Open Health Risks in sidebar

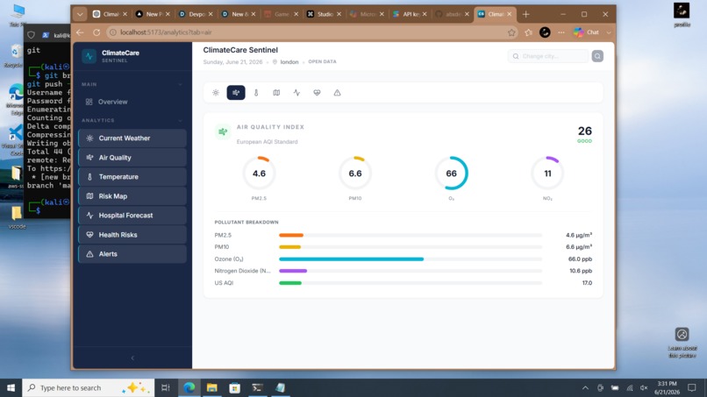[x=132, y=235]
